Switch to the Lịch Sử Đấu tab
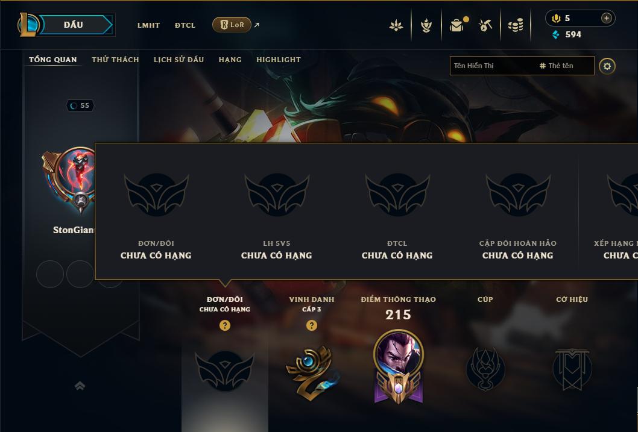The height and width of the screenshot is (432, 638). (178, 59)
